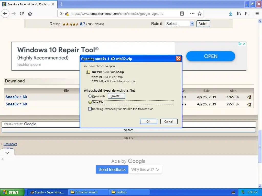Screen dimensions: 262x196
Task: Click the back arrow beside Ads by Google
Action: tap(3, 159)
